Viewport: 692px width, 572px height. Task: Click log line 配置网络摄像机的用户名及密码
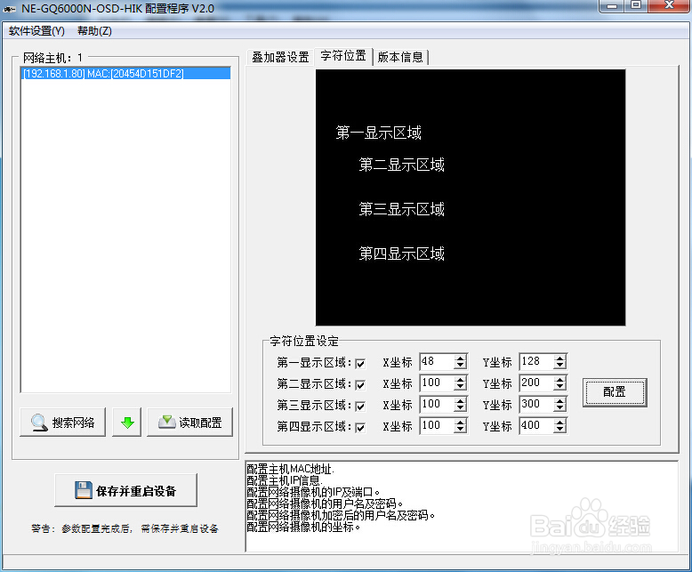click(x=325, y=504)
